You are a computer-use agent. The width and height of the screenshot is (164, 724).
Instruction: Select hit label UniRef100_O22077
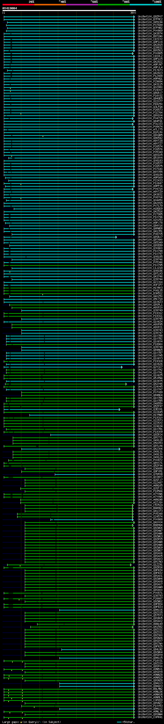(150, 101)
